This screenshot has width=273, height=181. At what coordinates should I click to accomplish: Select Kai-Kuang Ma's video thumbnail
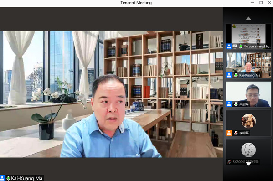[248, 65]
